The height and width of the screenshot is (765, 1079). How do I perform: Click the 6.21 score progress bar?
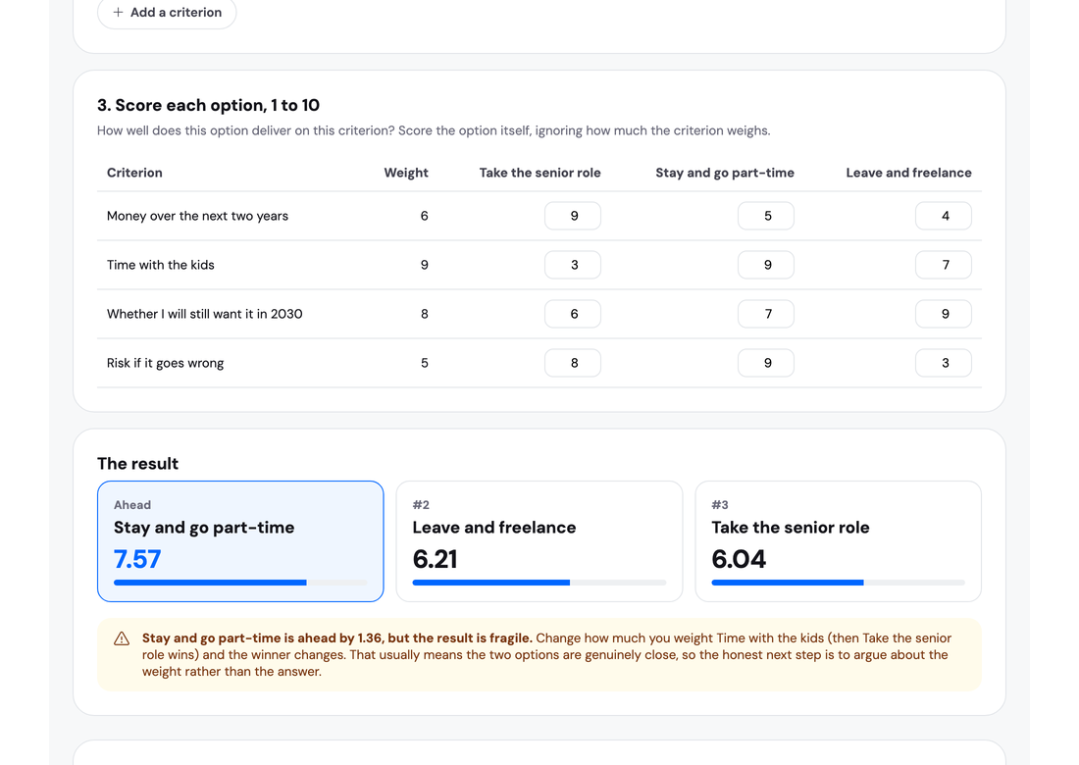pyautogui.click(x=539, y=583)
